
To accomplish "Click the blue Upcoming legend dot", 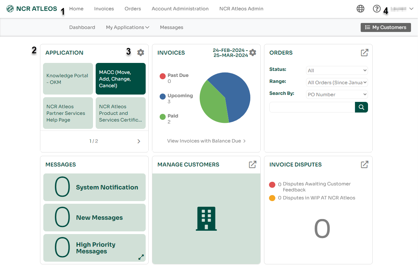I will click(x=163, y=97).
